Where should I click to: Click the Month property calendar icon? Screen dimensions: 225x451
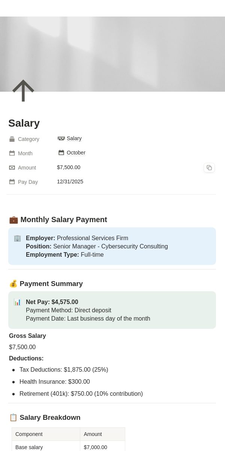coord(12,153)
